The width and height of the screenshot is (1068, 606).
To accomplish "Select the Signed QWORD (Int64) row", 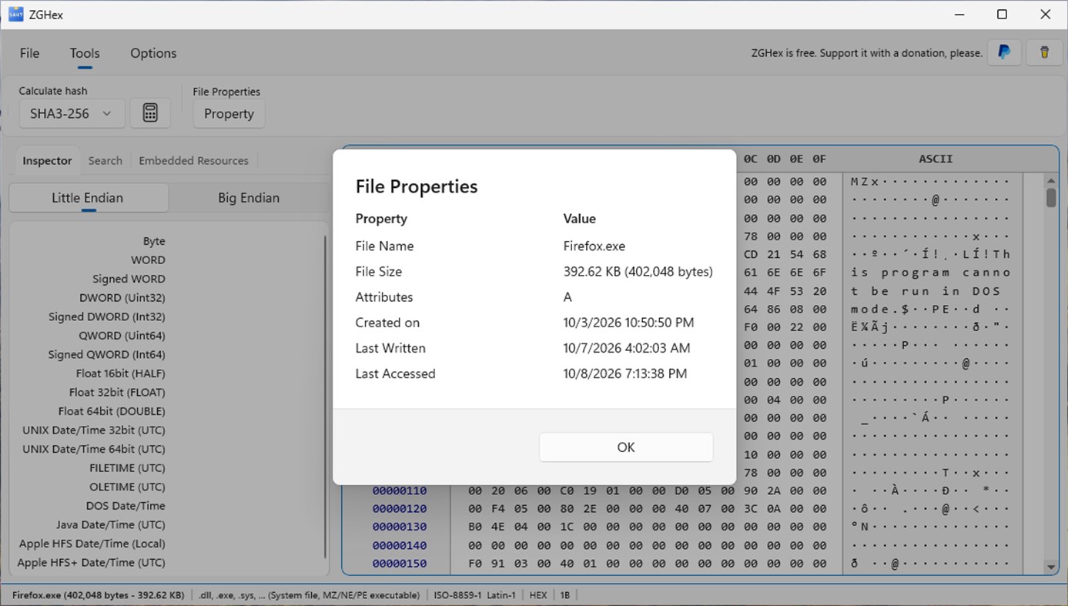I will click(106, 355).
